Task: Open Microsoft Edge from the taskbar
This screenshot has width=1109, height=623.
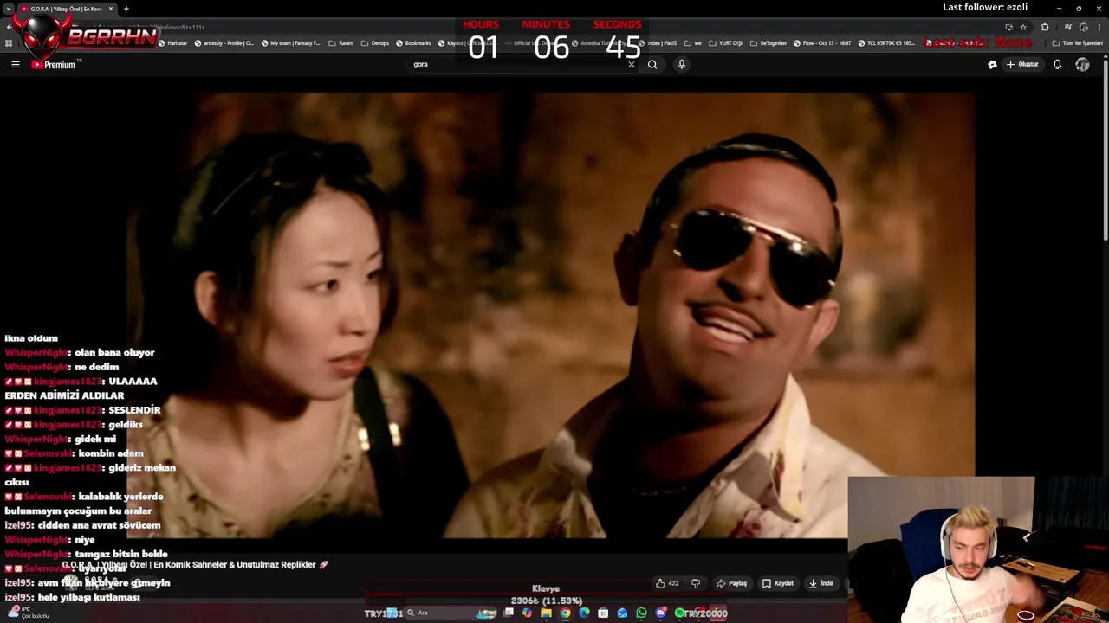Action: pyautogui.click(x=584, y=613)
